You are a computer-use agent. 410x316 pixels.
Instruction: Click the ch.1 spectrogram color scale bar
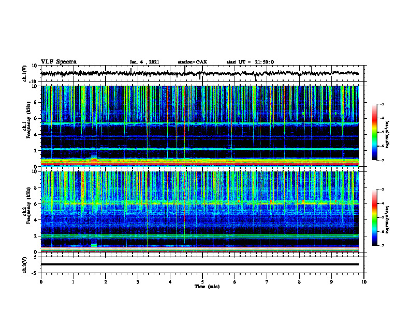(374, 132)
